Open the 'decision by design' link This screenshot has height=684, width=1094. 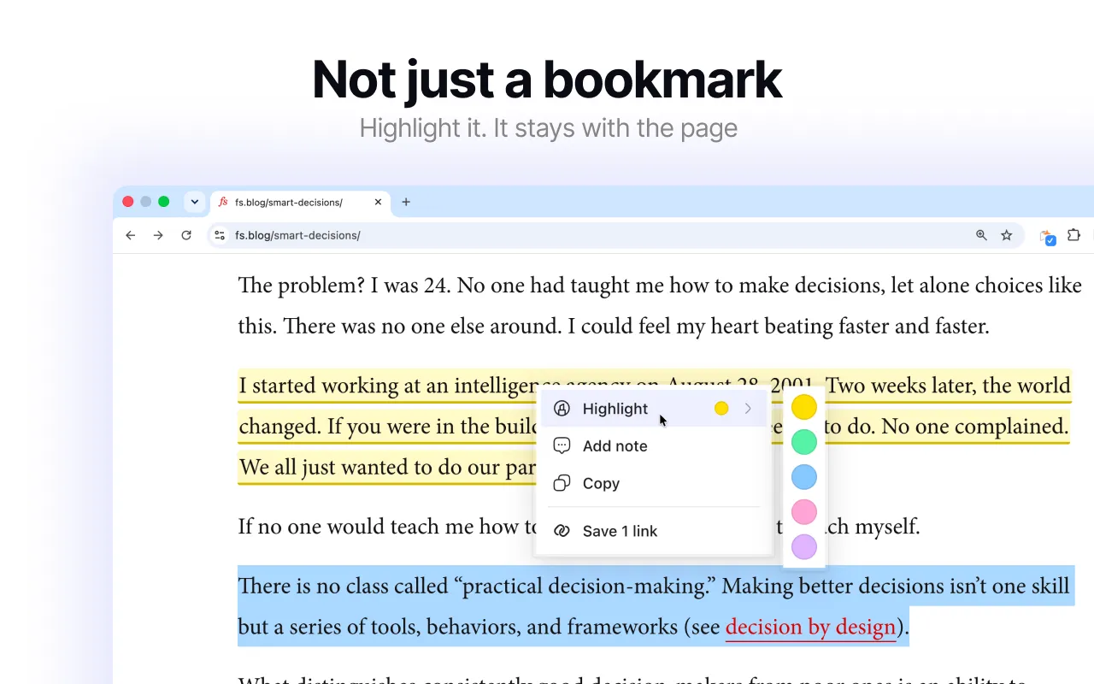(x=810, y=627)
